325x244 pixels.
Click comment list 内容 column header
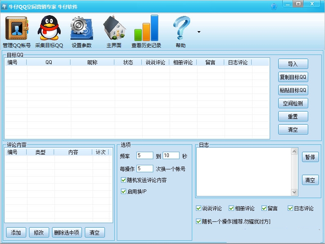point(73,152)
